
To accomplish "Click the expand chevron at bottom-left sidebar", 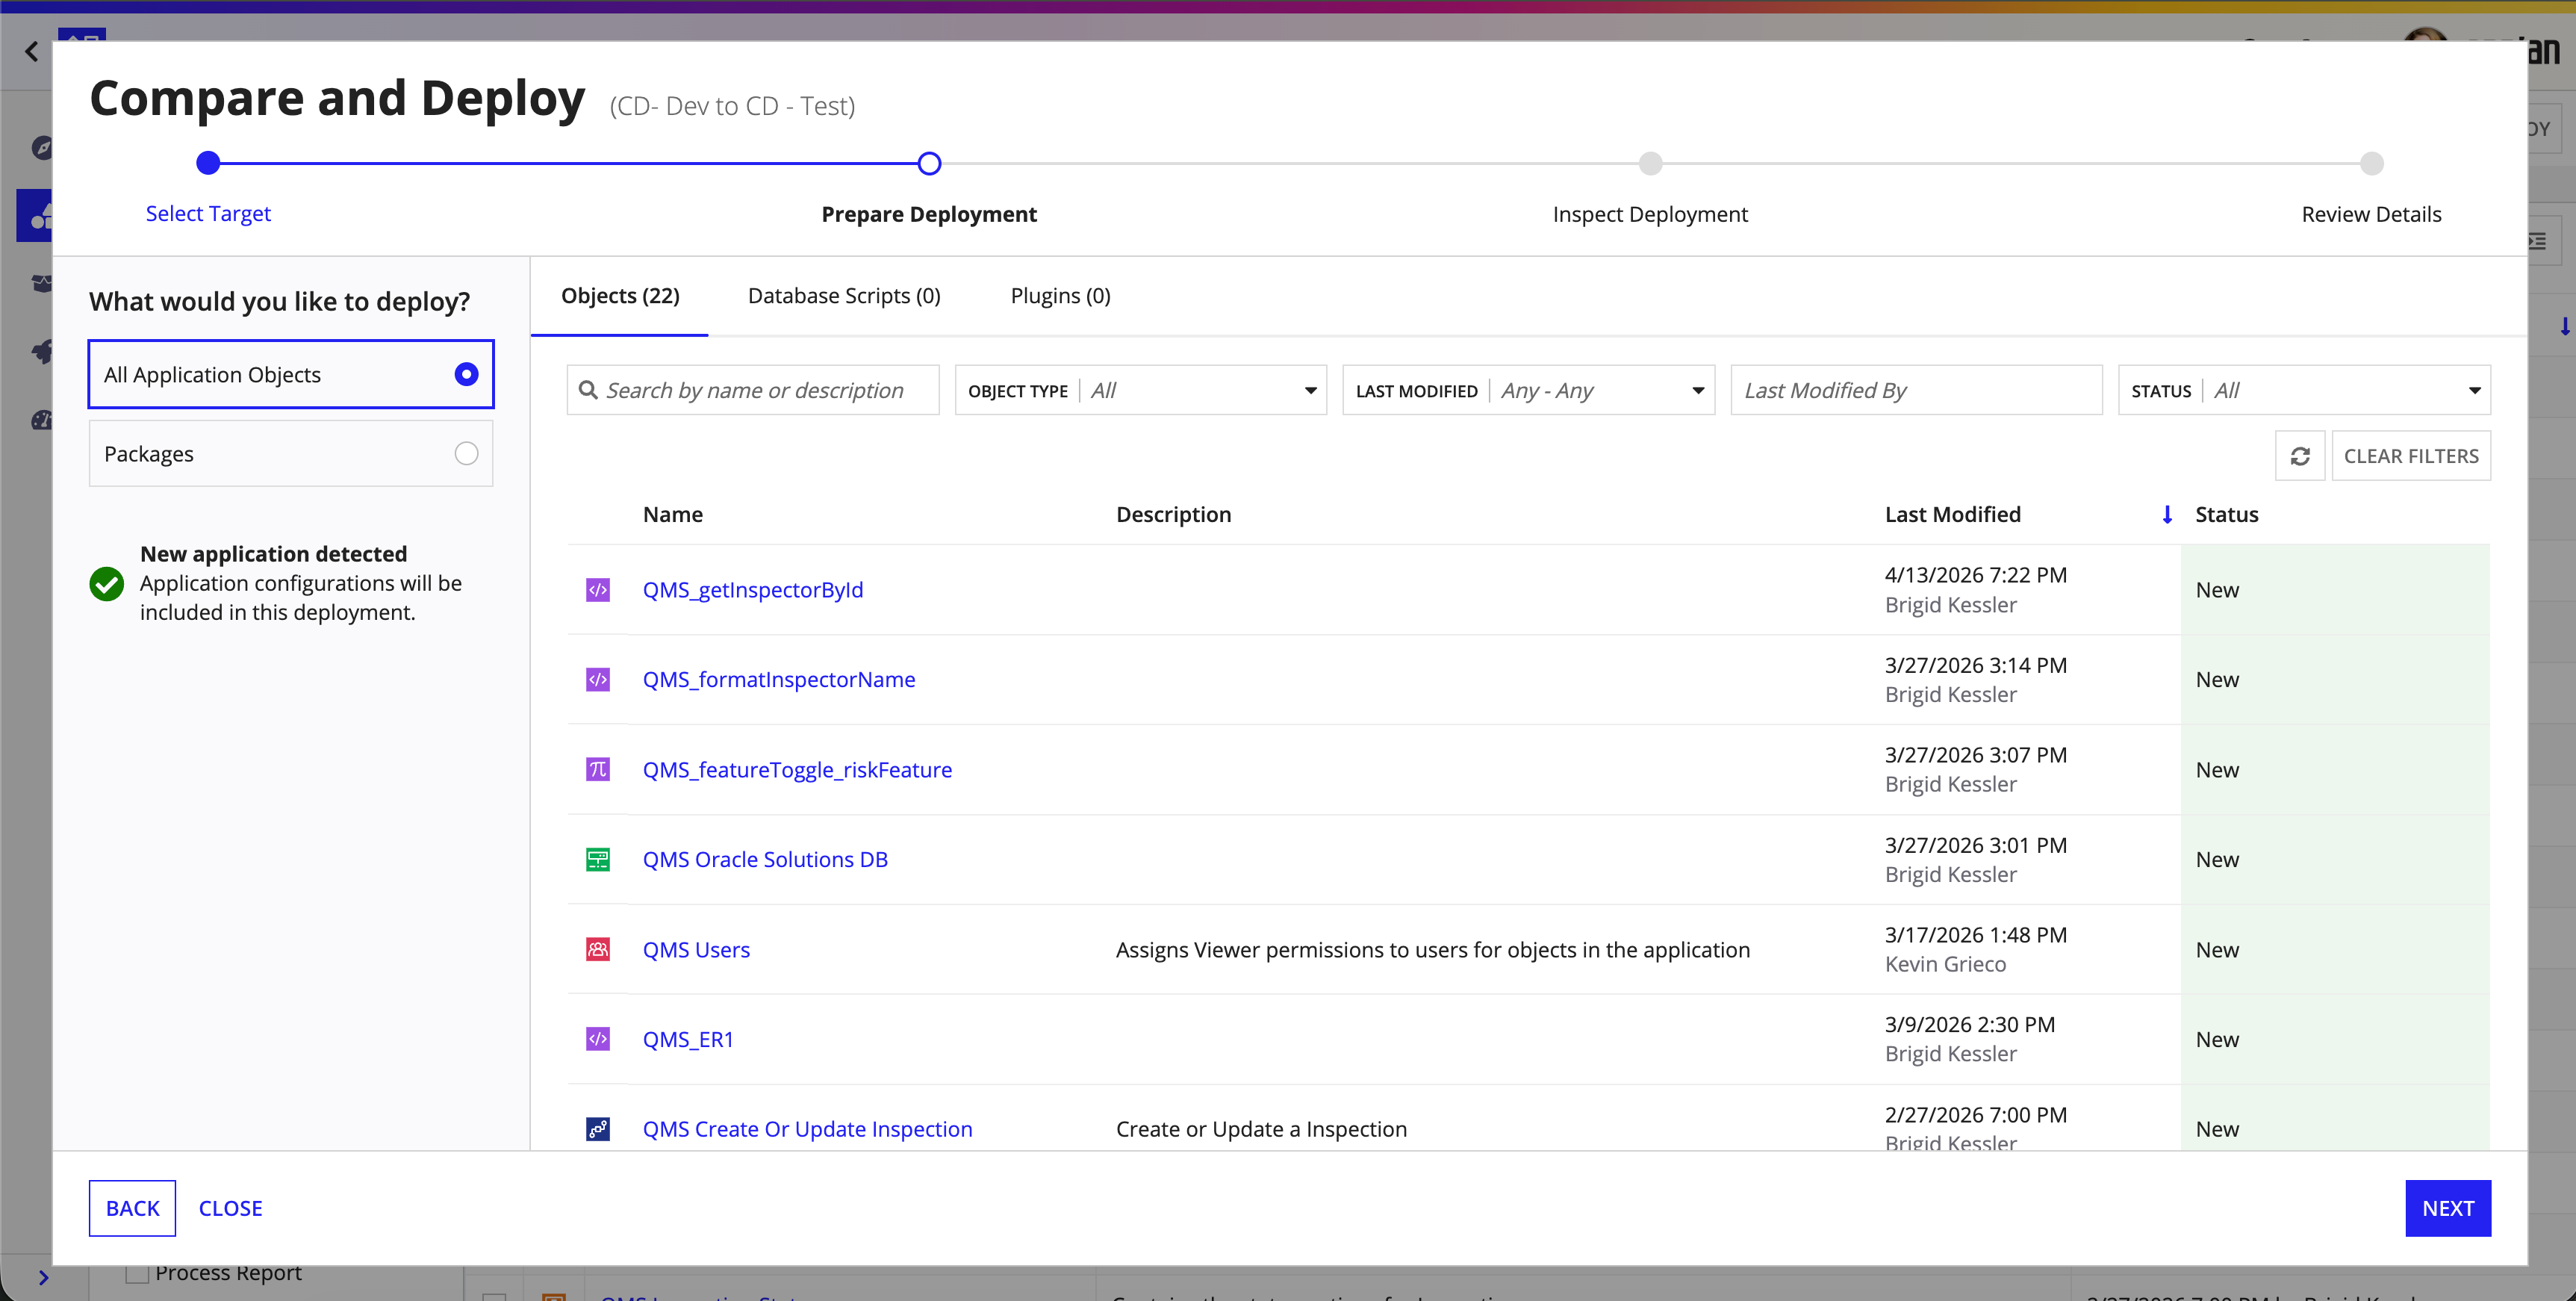I will [43, 1277].
